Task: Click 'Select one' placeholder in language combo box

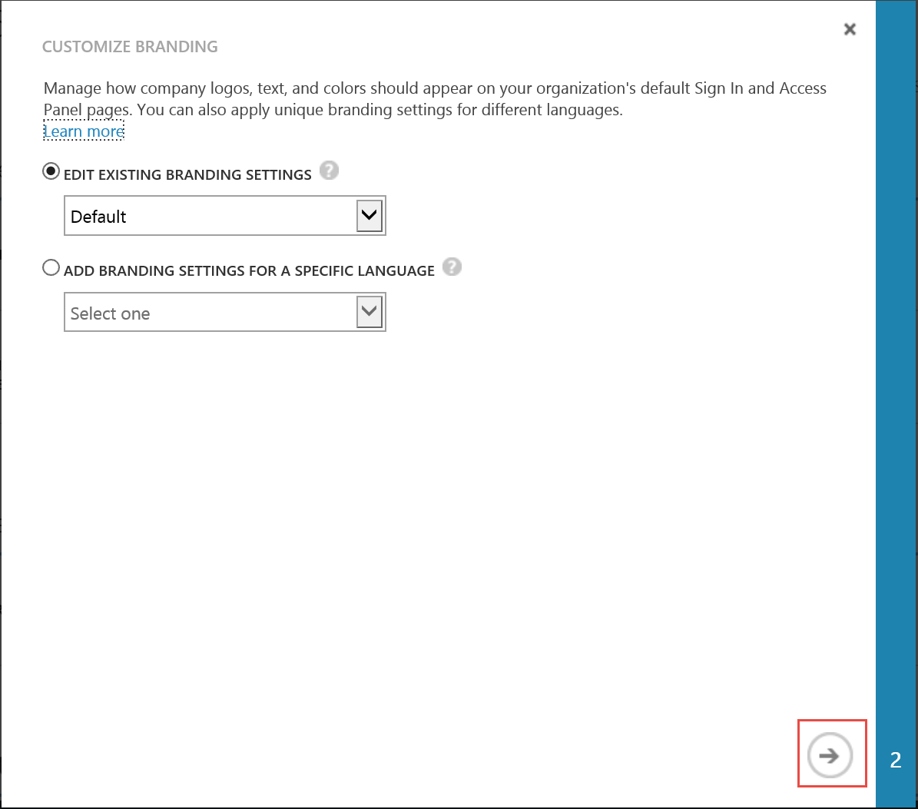Action: point(111,313)
